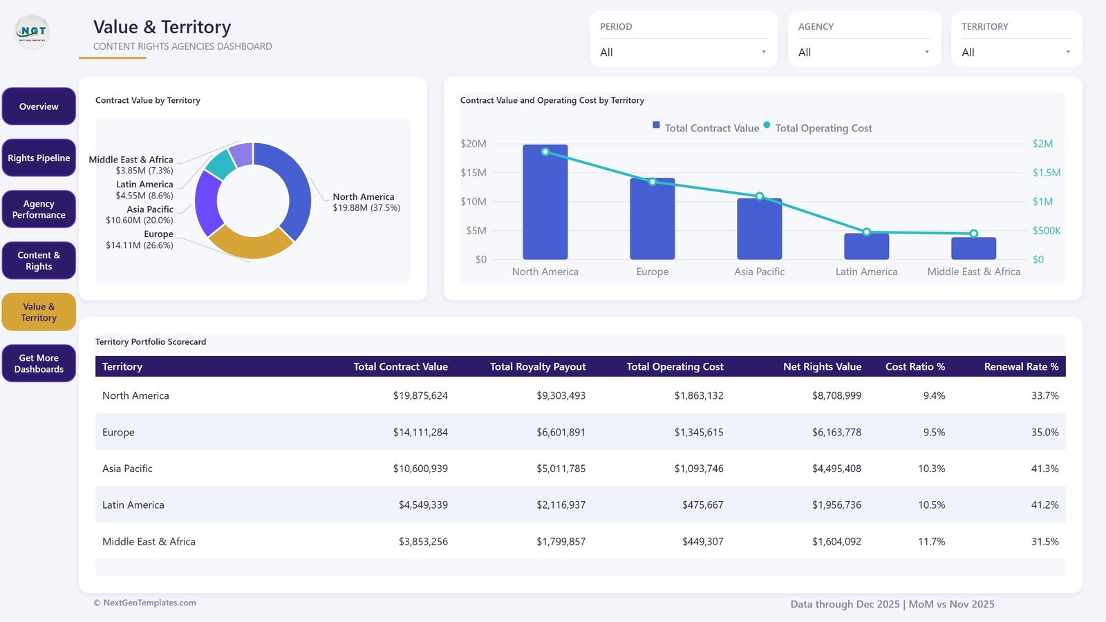Click the Asia Pacific donut label
The width and height of the screenshot is (1106, 622).
point(140,214)
